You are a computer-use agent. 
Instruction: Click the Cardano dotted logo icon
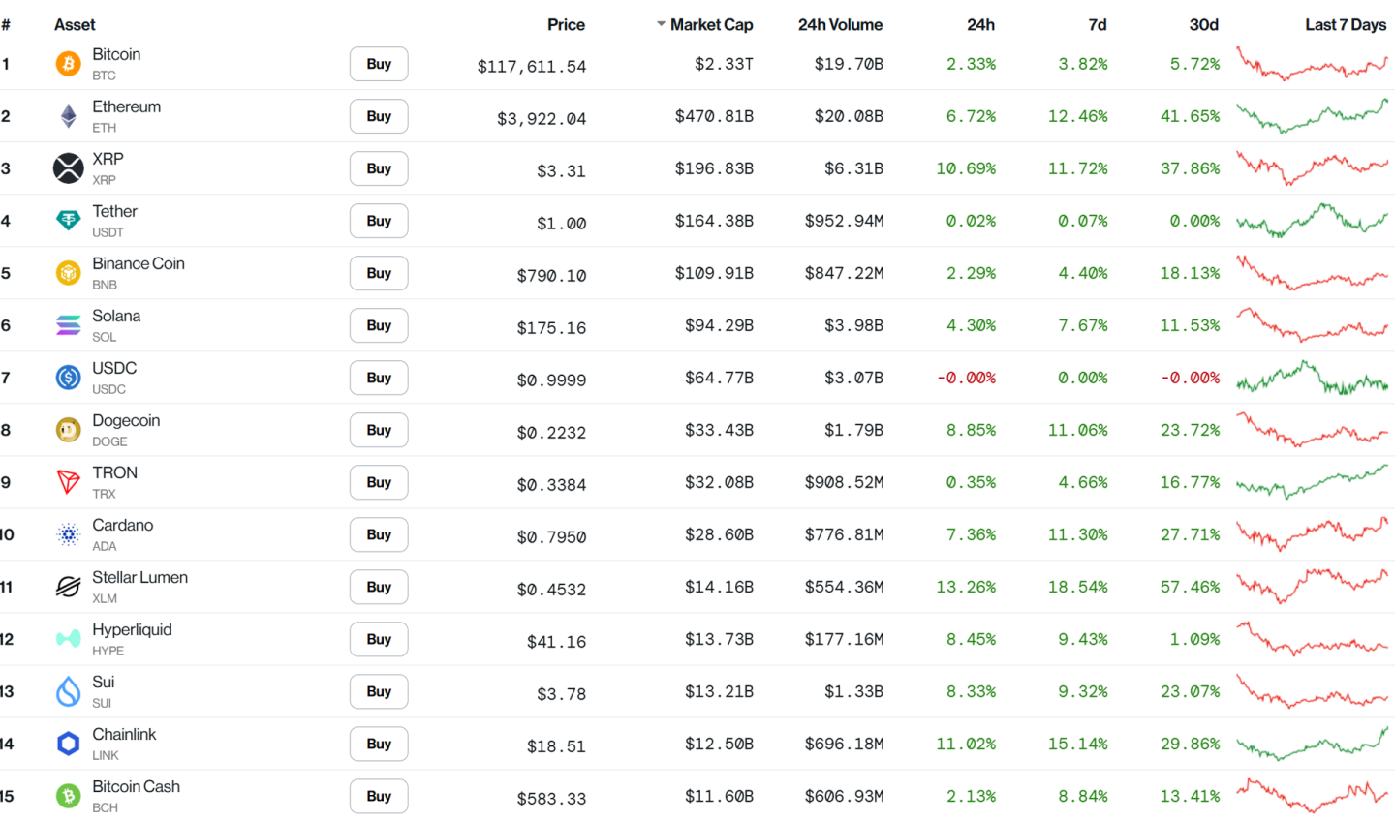(x=68, y=534)
